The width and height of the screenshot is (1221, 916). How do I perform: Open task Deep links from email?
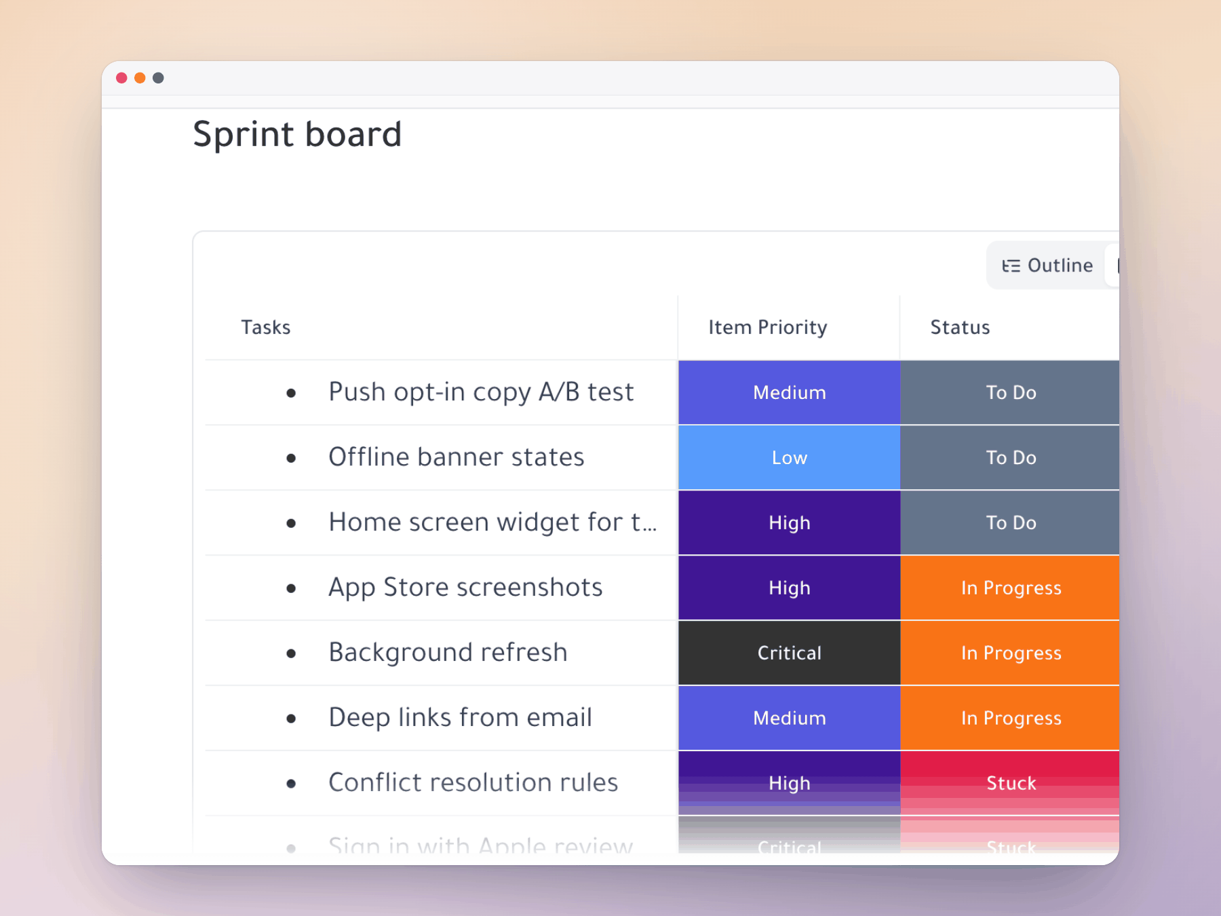click(460, 718)
